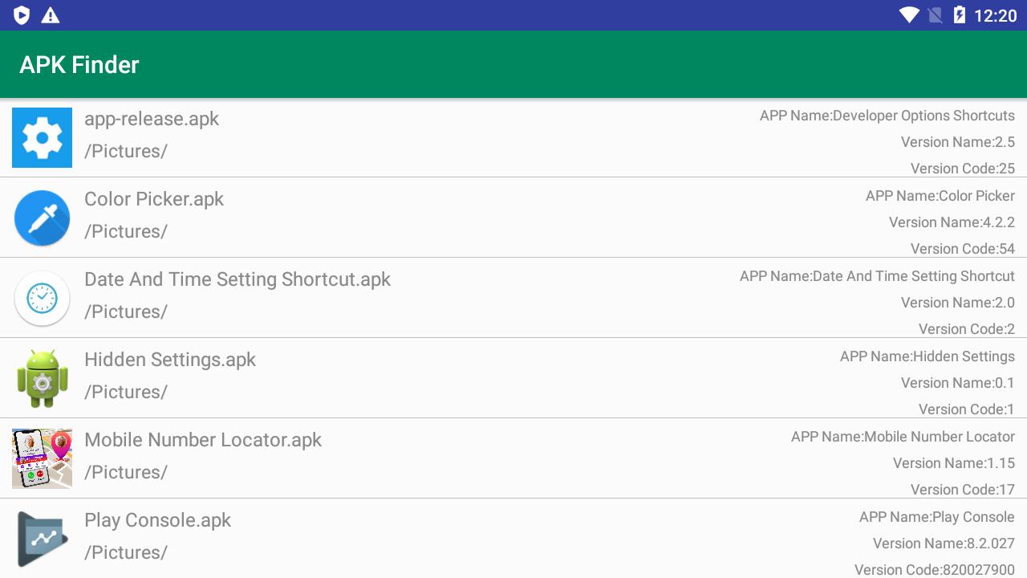The height and width of the screenshot is (578, 1027).
Task: Tap the Developer Options Shortcuts gear icon
Action: point(42,137)
